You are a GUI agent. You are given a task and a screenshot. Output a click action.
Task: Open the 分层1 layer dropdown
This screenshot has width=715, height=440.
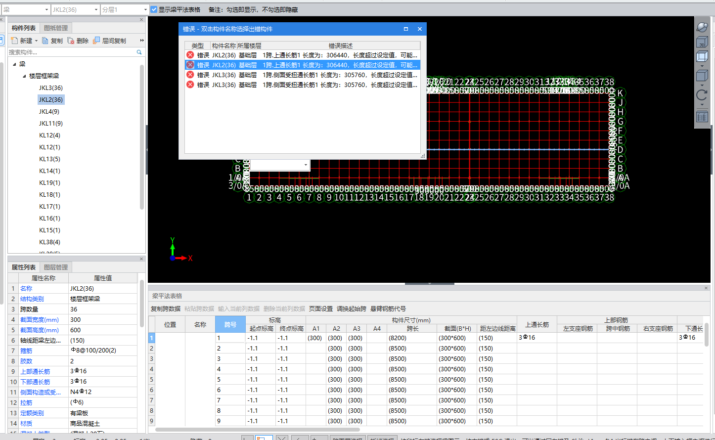[145, 10]
